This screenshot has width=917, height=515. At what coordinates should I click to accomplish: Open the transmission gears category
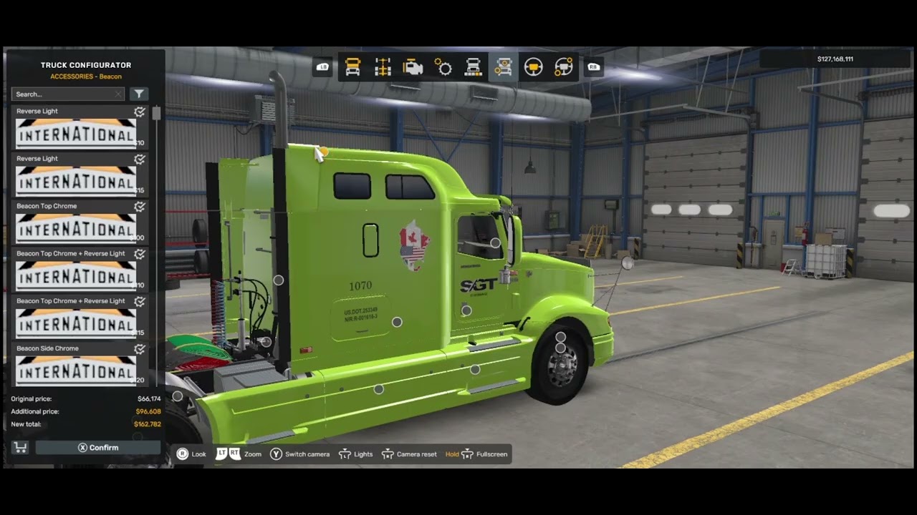click(x=443, y=67)
